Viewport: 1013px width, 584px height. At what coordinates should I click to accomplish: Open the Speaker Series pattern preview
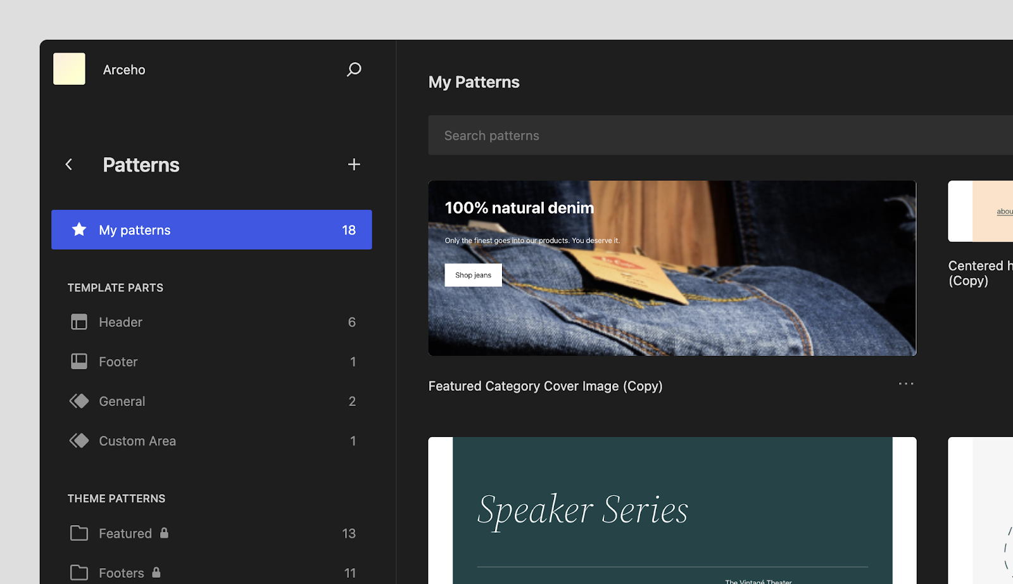point(672,510)
